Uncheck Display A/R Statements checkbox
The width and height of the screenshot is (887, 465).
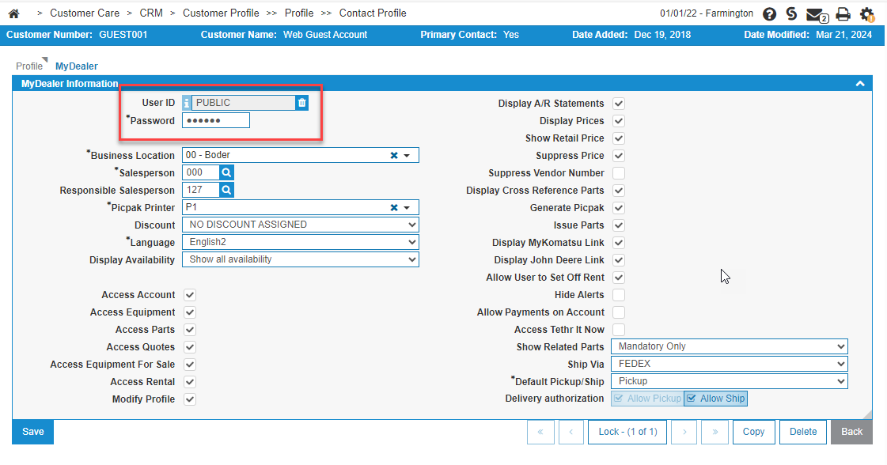[x=619, y=104]
